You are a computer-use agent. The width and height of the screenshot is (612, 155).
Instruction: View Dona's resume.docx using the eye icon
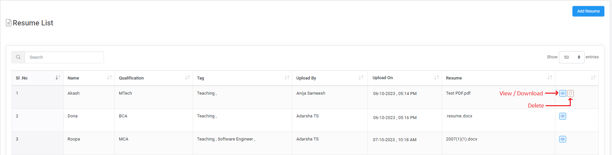[563, 116]
